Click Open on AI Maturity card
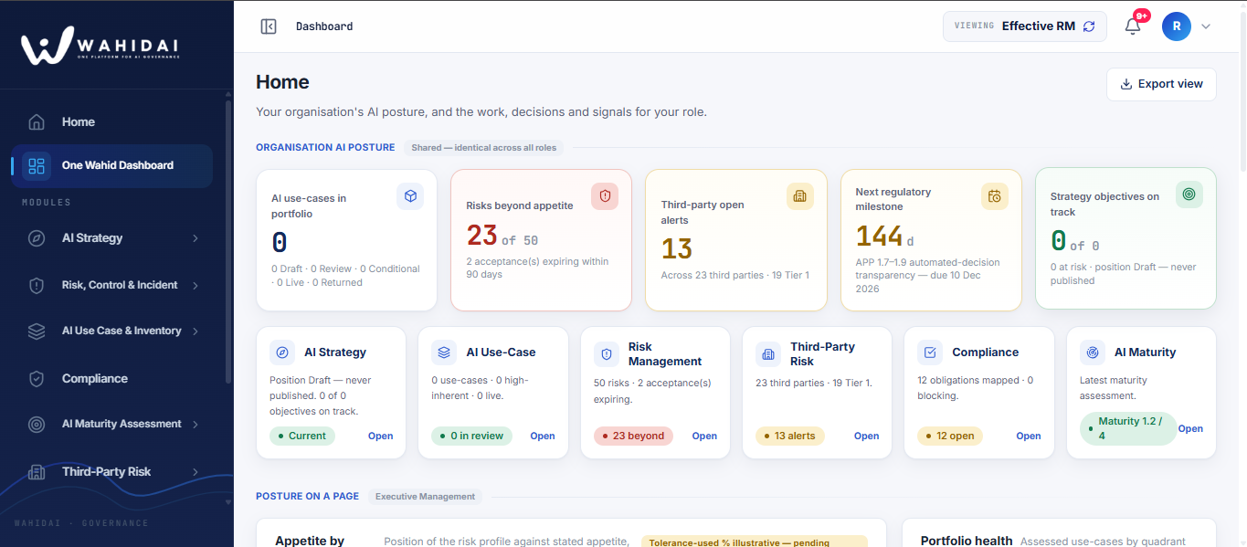Viewport: 1247px width, 547px height. pos(1190,429)
